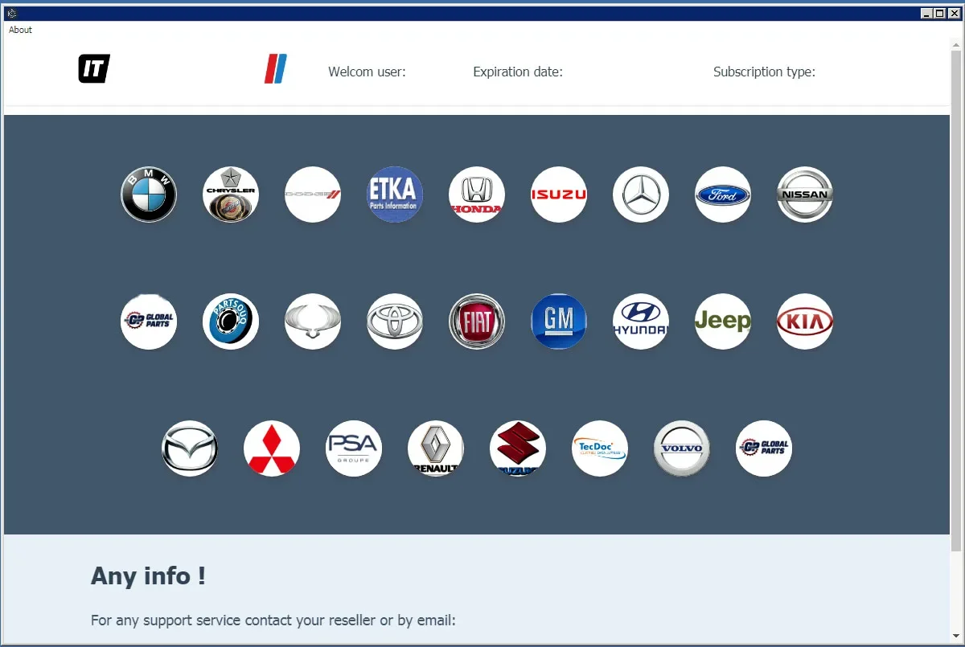Screen dimensions: 965x647
Task: Launch the Partsouq catalog
Action: [x=231, y=321]
